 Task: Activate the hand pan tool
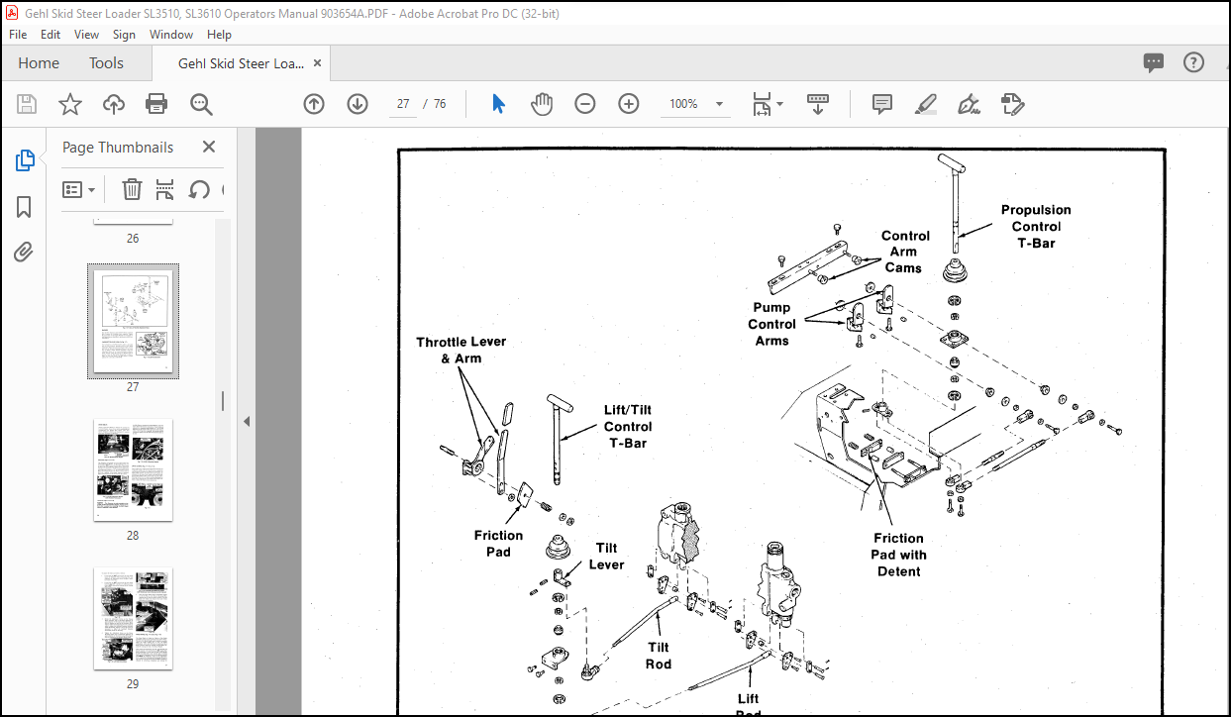[541, 104]
